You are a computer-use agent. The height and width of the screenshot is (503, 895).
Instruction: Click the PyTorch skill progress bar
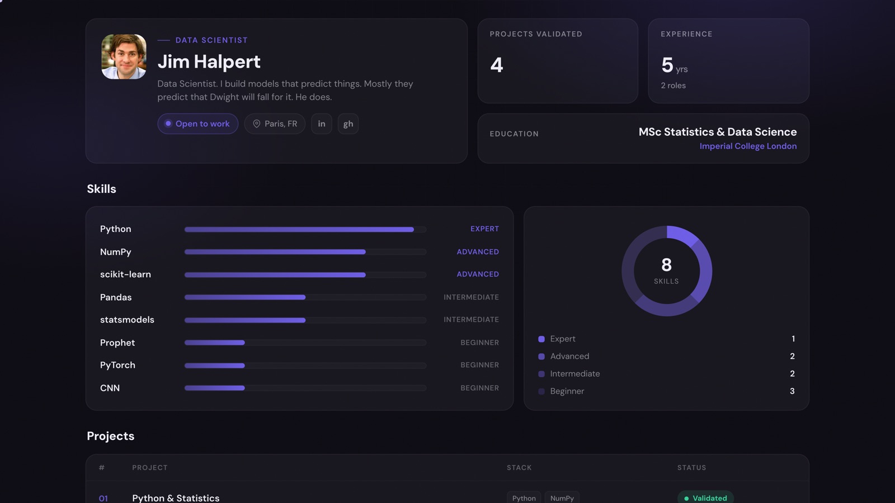[305, 366]
